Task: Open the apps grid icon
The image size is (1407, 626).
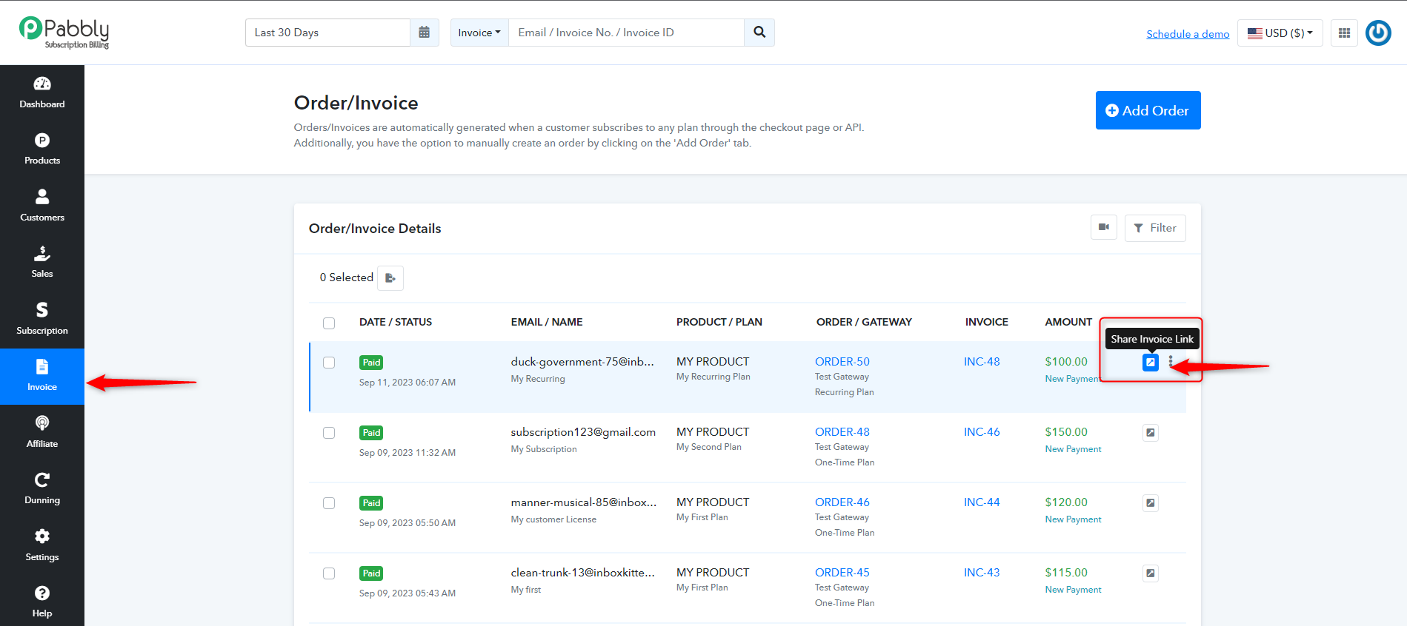Action: [1344, 33]
